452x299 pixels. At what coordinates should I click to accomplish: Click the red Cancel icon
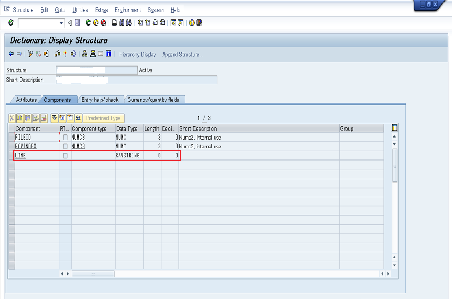103,23
